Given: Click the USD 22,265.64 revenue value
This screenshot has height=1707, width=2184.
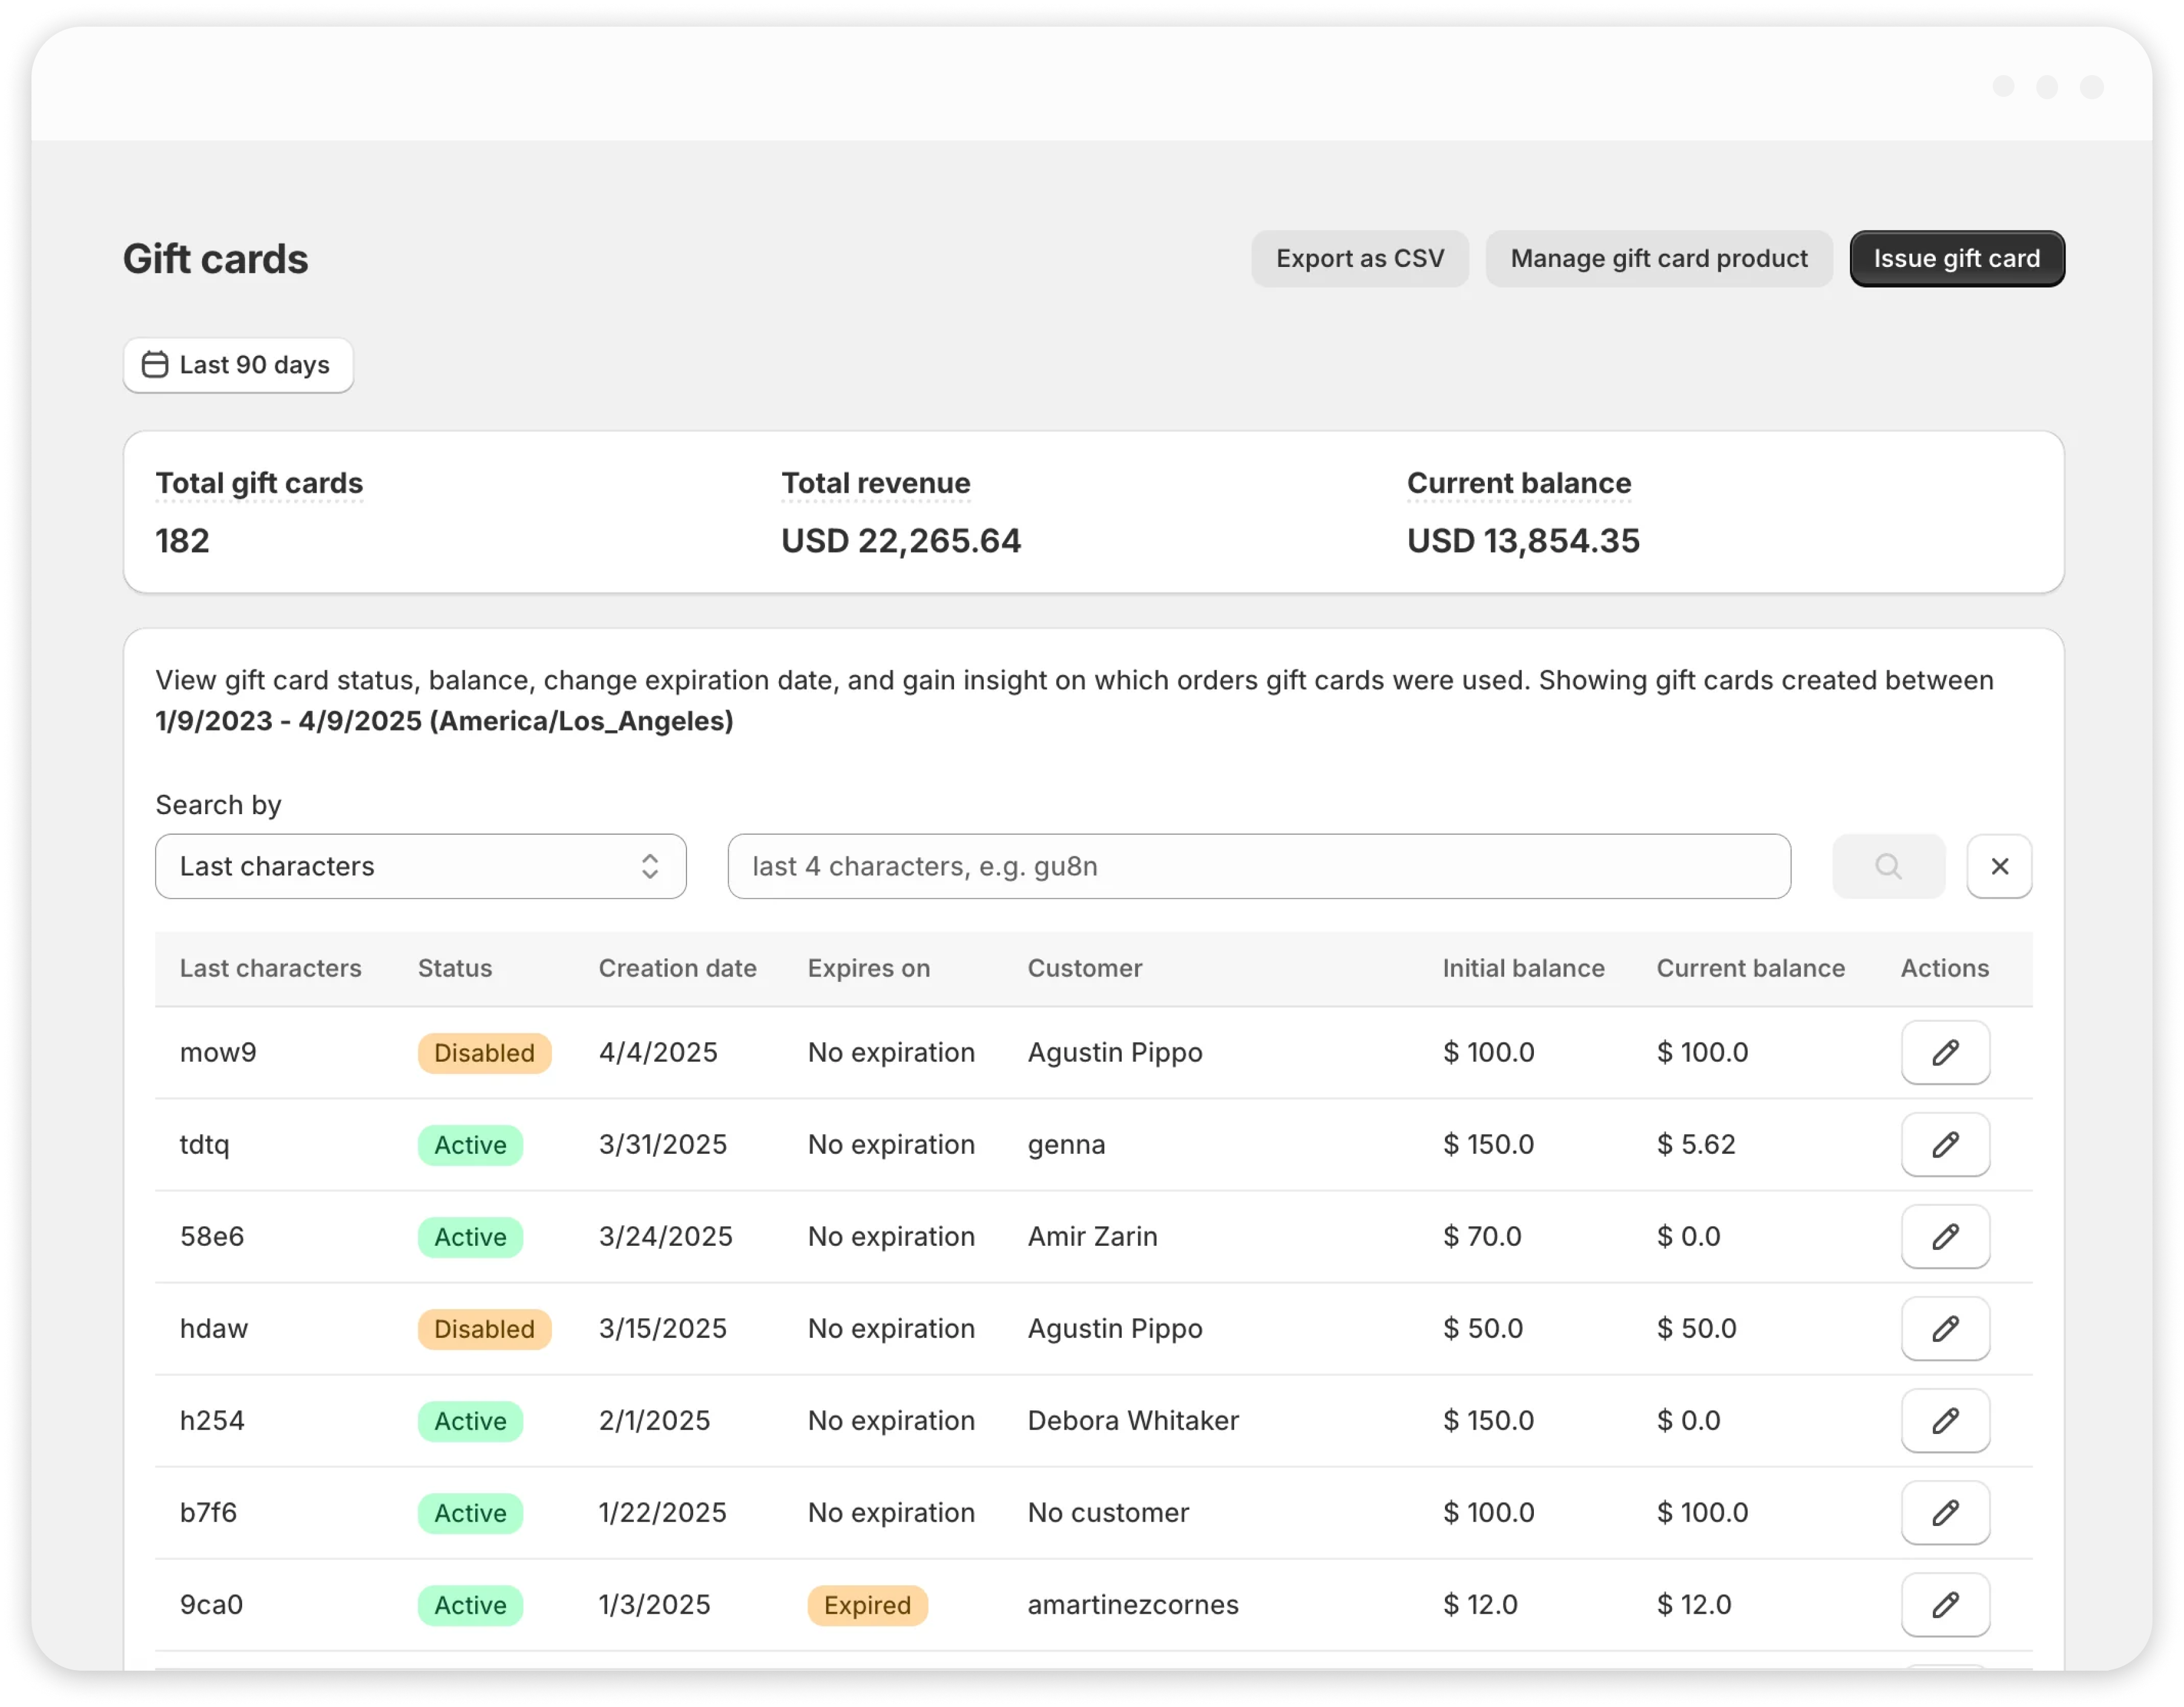Looking at the screenshot, I should (x=901, y=541).
